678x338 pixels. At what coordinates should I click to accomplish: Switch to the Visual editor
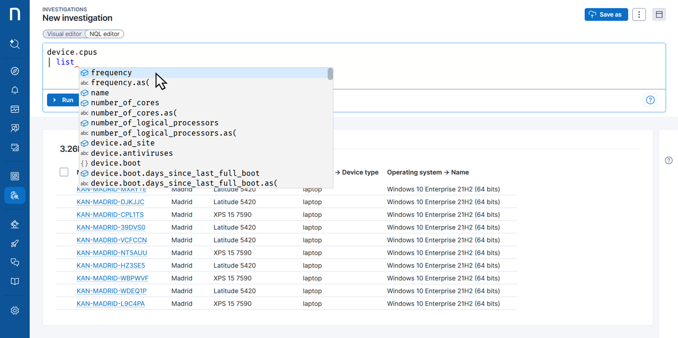(64, 34)
